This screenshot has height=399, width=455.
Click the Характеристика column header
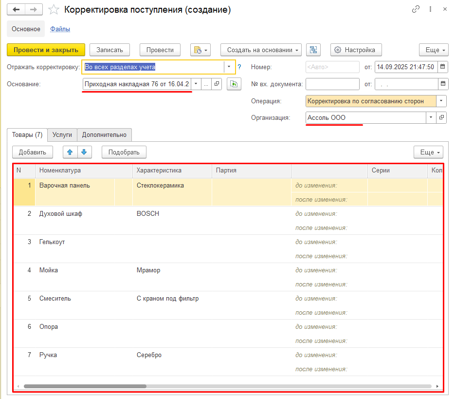[172, 171]
